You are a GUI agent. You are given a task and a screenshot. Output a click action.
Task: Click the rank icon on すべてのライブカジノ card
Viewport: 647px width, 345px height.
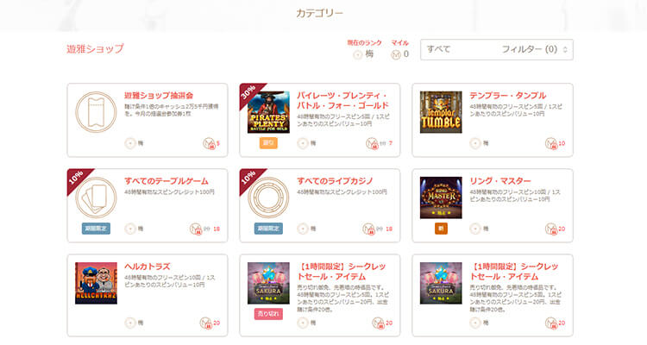(x=303, y=229)
